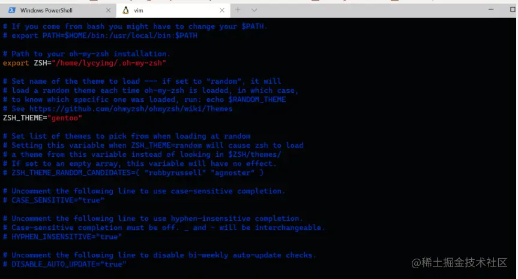Open a new terminal tab with plus button
Screen dimensions: 518x279
[238, 10]
